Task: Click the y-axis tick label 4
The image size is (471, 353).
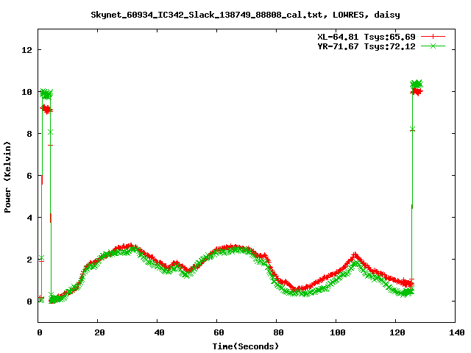Action: pyautogui.click(x=29, y=218)
